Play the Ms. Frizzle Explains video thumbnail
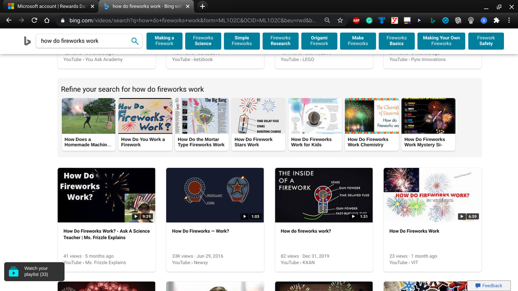518x291 pixels. (106, 195)
